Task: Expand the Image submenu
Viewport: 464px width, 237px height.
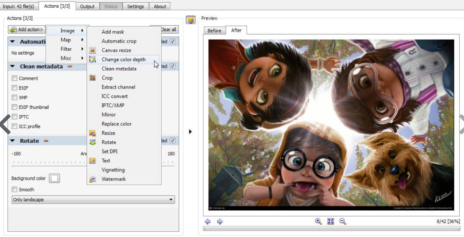Action: tap(67, 31)
